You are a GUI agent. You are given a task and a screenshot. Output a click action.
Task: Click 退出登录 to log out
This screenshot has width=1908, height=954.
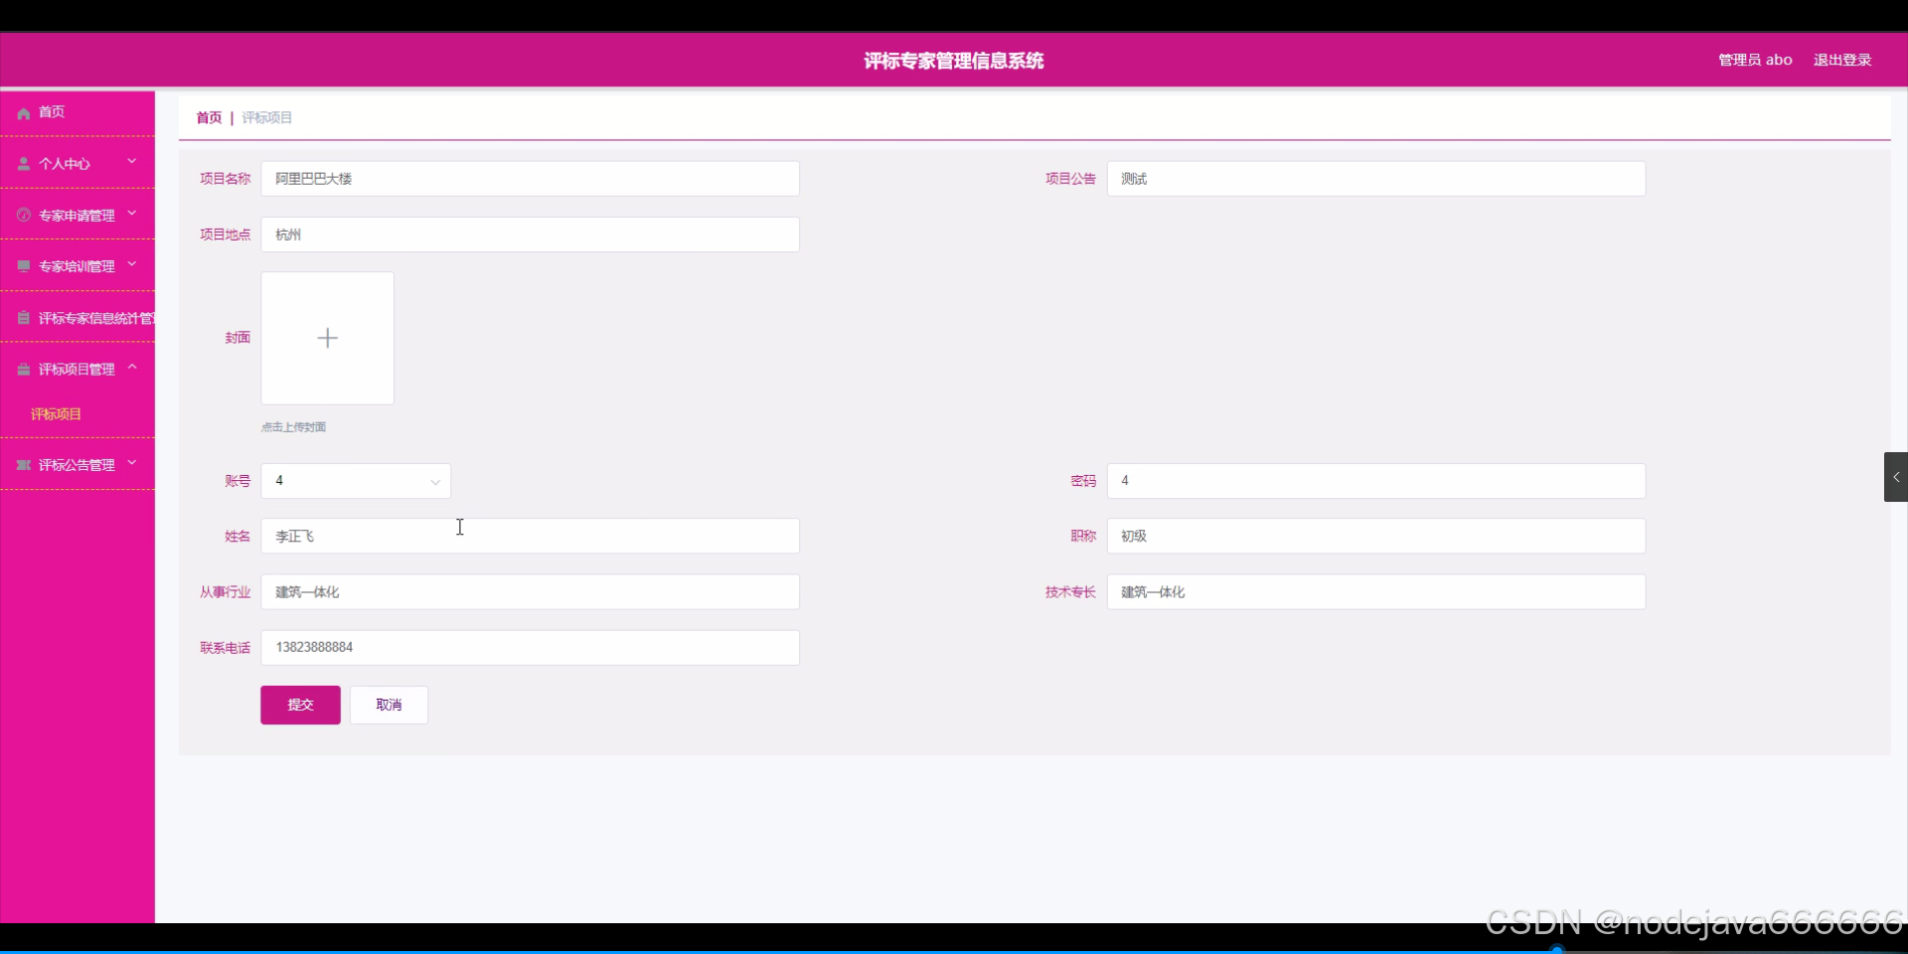1842,60
